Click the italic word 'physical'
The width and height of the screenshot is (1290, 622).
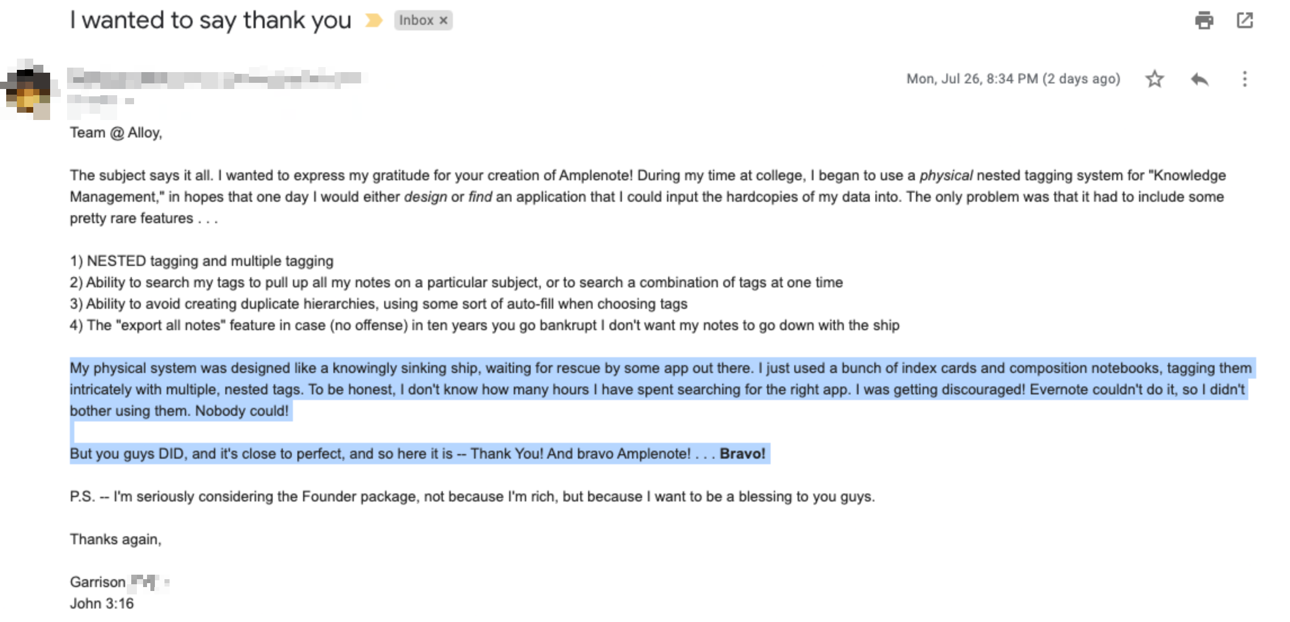coord(946,175)
